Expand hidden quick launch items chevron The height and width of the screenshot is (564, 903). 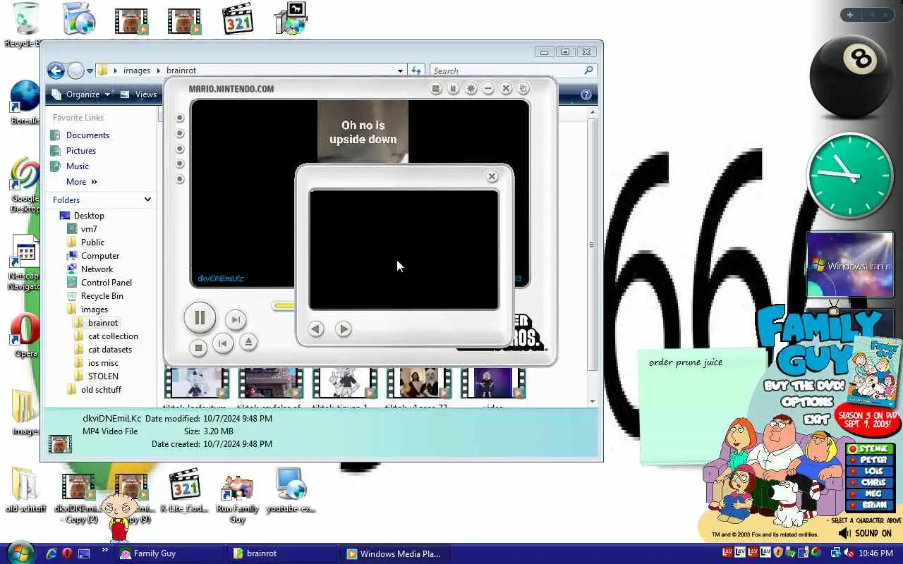pos(105,550)
